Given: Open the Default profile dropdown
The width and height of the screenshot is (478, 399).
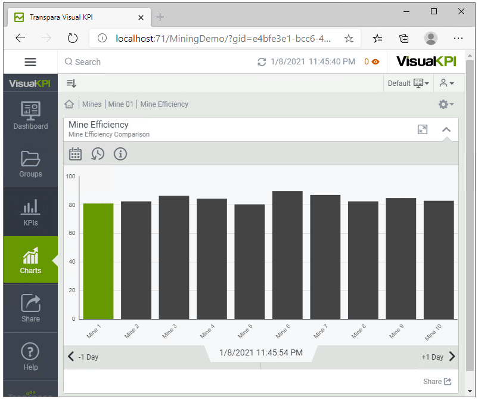Looking at the screenshot, I should coord(408,83).
